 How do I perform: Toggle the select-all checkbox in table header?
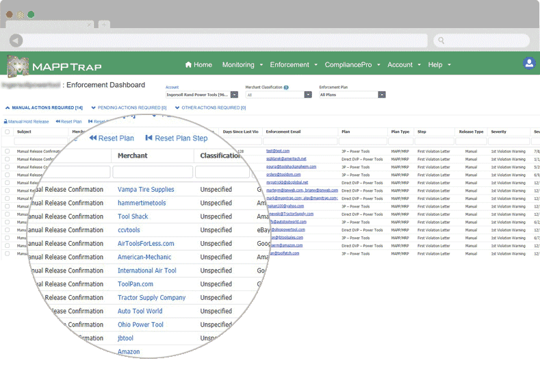pos(8,132)
